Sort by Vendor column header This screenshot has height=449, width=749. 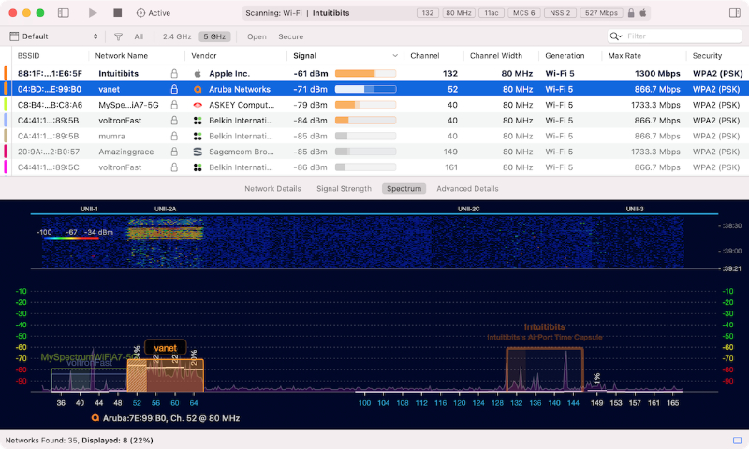(204, 56)
